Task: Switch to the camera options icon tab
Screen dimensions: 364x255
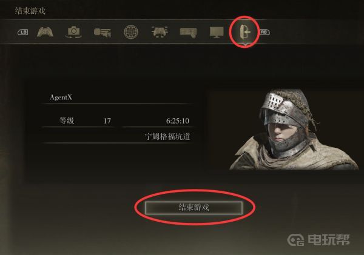Action: tap(73, 32)
